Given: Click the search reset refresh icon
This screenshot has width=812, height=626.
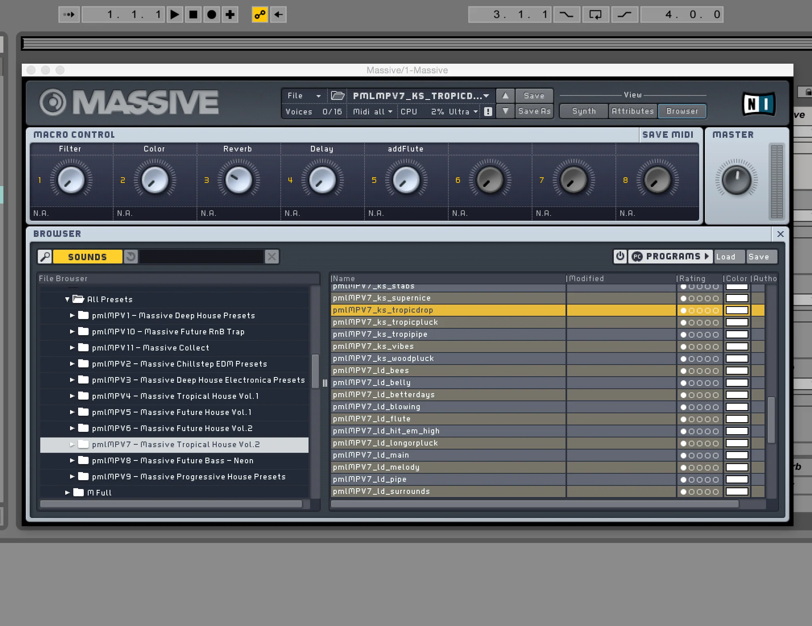Looking at the screenshot, I should coord(130,257).
